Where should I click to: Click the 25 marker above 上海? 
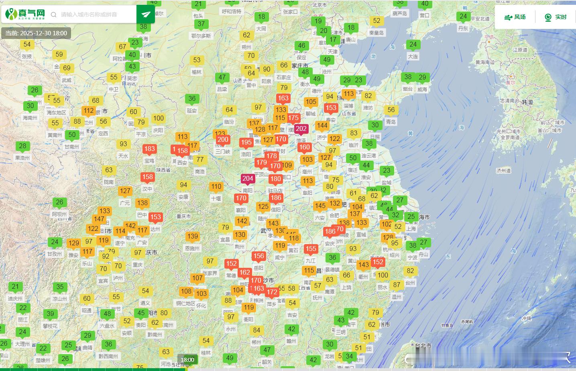[411, 217]
